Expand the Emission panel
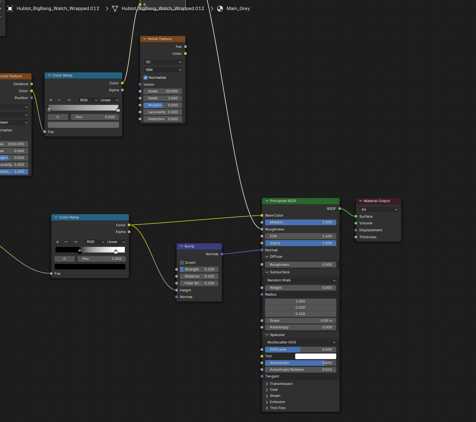Image resolution: width=476 pixels, height=422 pixels. pyautogui.click(x=267, y=402)
